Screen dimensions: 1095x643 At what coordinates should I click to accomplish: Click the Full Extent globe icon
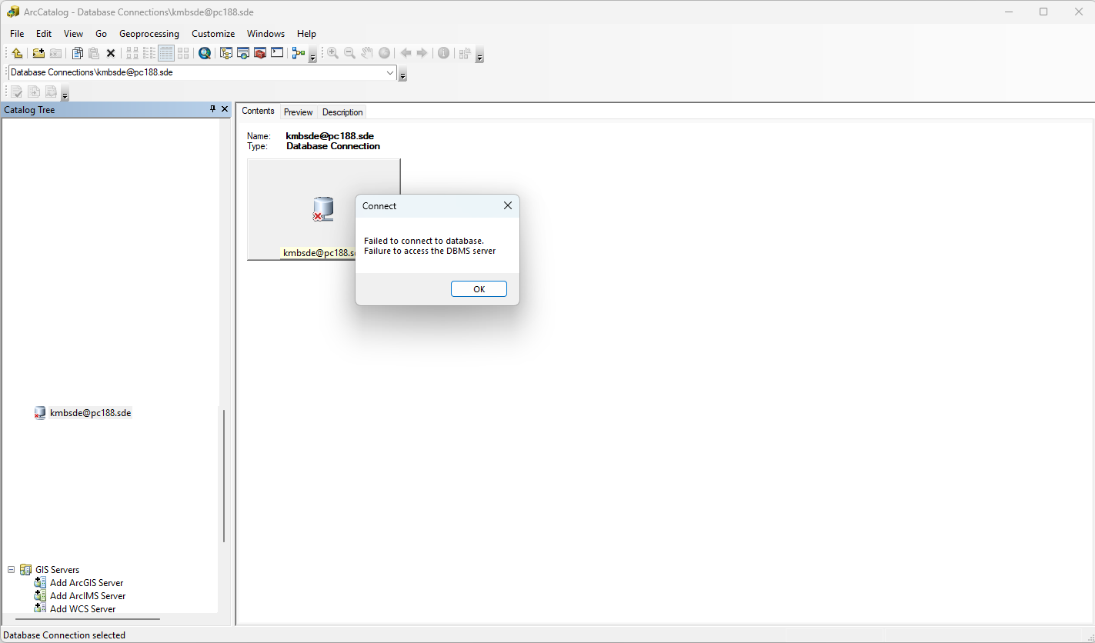[384, 53]
